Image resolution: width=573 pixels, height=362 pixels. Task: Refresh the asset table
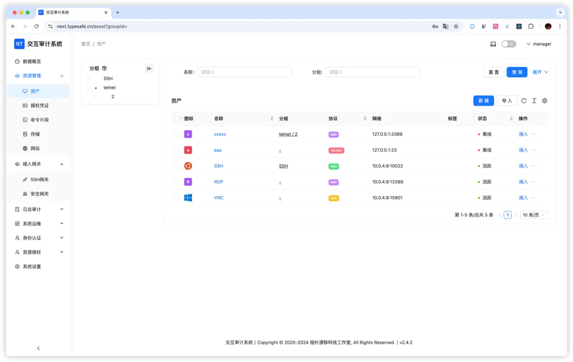[x=524, y=101]
